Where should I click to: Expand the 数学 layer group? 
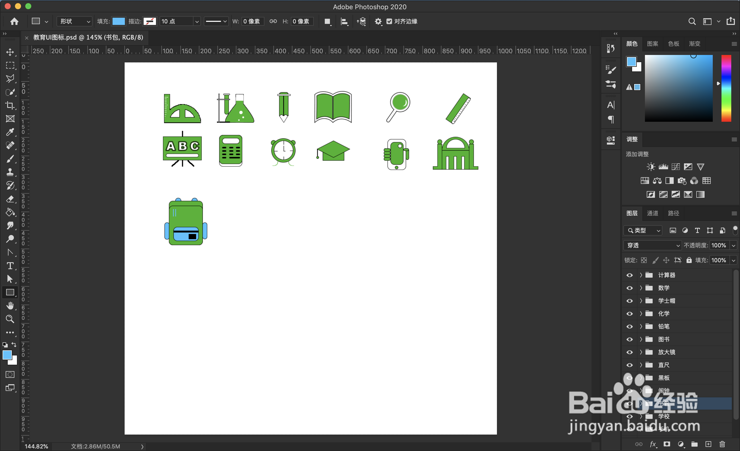641,288
